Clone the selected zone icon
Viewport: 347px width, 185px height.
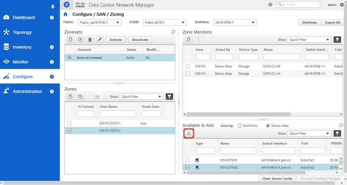click(80, 97)
